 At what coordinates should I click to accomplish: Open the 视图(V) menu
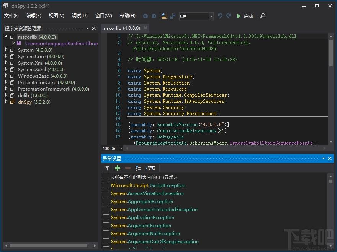57,16
